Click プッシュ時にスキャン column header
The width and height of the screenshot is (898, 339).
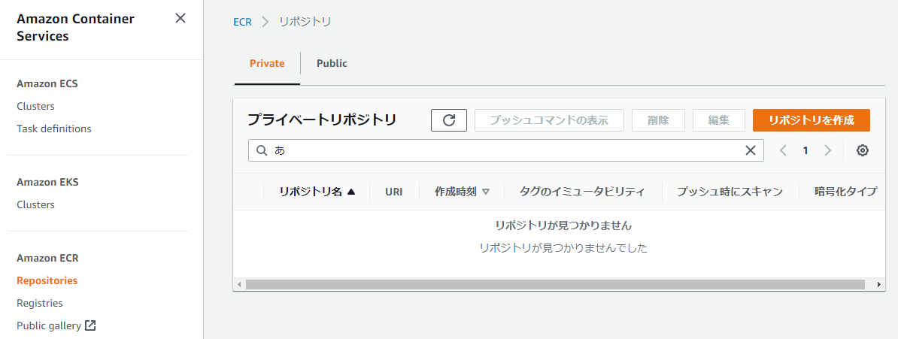pyautogui.click(x=730, y=192)
